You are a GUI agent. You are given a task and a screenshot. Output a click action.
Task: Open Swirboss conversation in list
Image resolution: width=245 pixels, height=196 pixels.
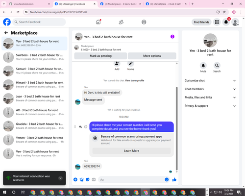pos(34,57)
